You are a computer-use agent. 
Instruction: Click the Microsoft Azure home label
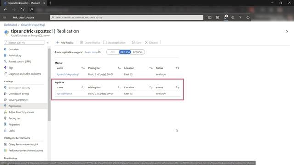point(23,17)
